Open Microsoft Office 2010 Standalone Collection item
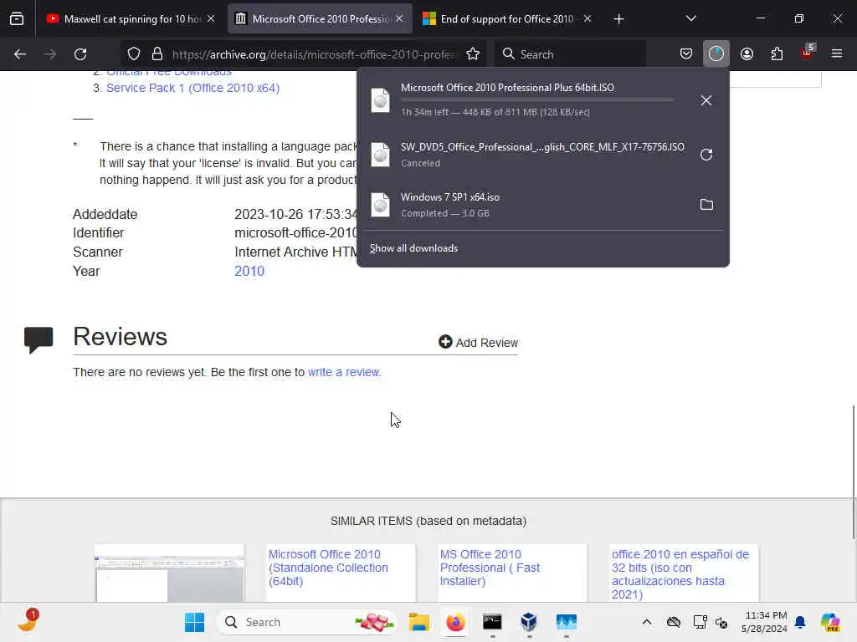The image size is (857, 642). coord(328,568)
